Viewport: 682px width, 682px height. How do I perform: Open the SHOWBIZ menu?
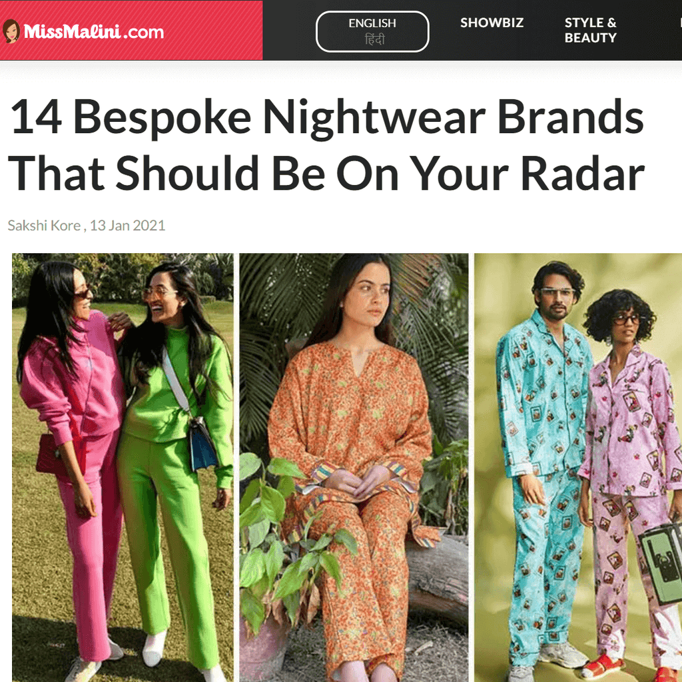[492, 23]
